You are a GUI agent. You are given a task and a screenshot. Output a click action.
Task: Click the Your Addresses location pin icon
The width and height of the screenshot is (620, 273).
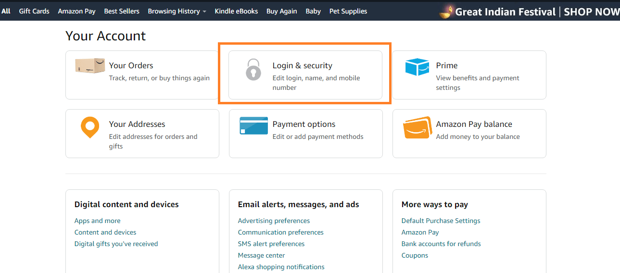[90, 128]
